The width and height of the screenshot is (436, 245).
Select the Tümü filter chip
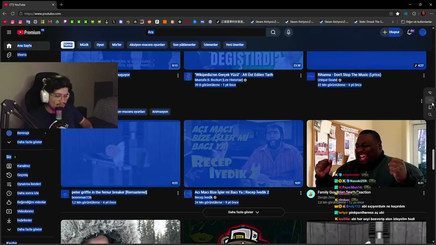click(x=68, y=45)
